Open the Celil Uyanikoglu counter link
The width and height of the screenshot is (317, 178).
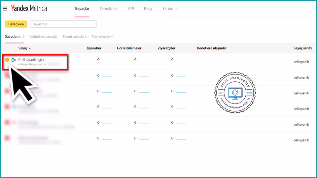point(31,60)
